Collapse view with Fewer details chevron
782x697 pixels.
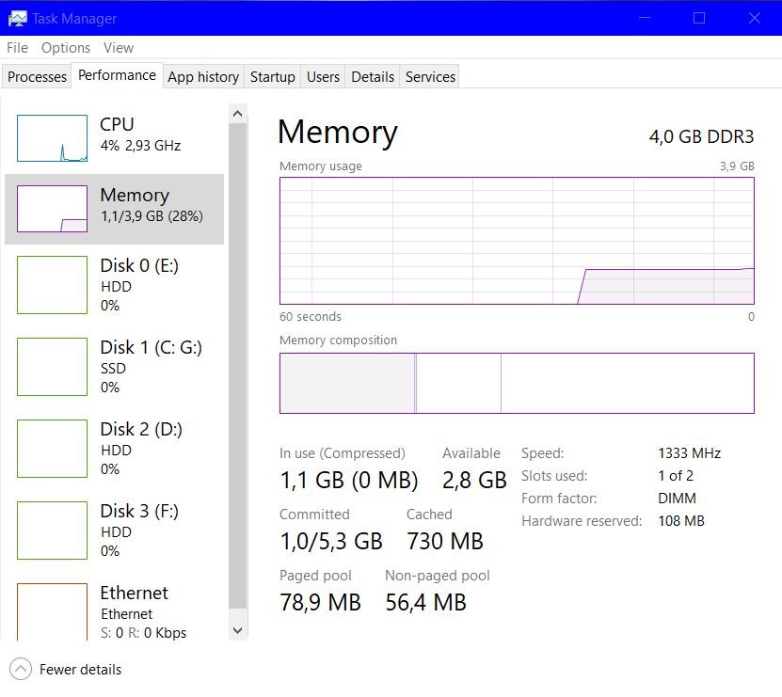(x=20, y=670)
